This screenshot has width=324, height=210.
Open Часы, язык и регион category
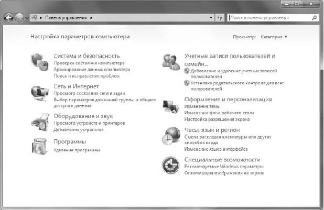tap(212, 130)
